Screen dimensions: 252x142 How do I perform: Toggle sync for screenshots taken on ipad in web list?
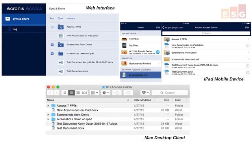click(x=52, y=54)
